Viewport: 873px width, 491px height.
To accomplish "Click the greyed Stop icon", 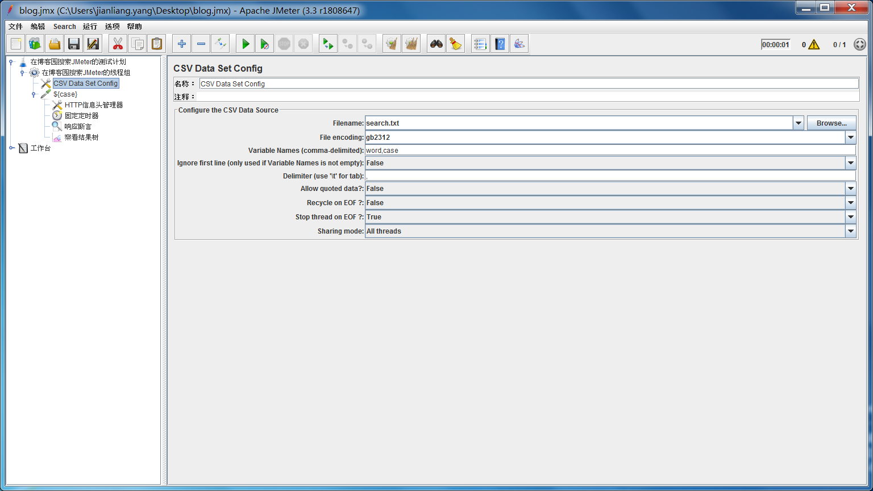I will pos(284,44).
